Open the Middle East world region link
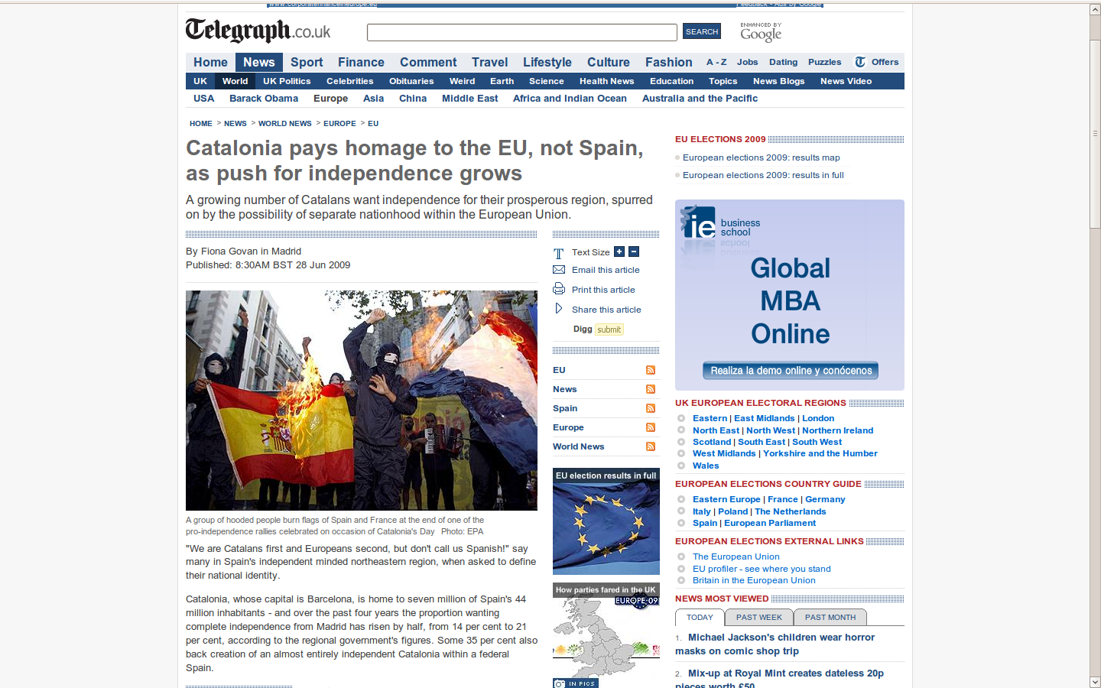Image resolution: width=1101 pixels, height=688 pixels. click(x=469, y=99)
